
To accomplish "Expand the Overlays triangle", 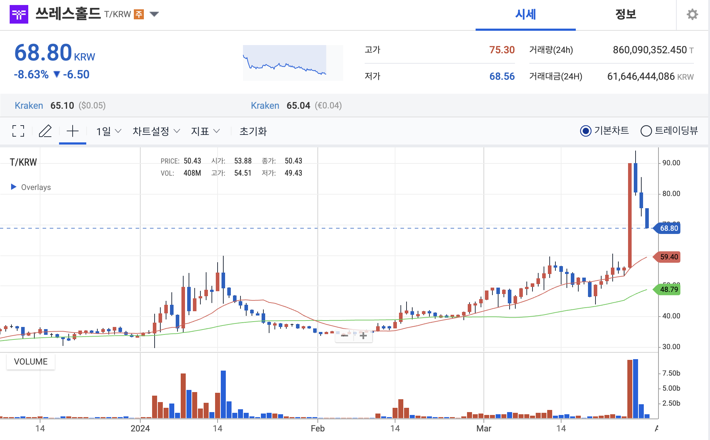I will pos(14,187).
